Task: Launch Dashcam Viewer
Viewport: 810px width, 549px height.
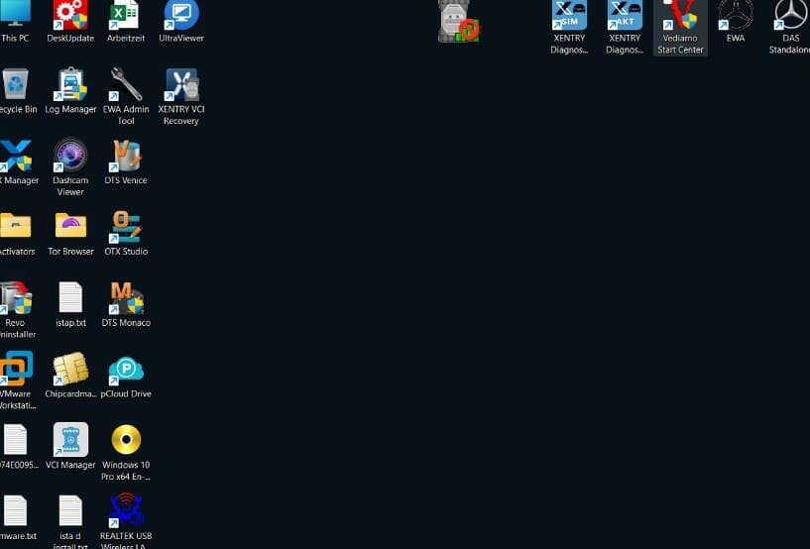Action: pyautogui.click(x=70, y=167)
